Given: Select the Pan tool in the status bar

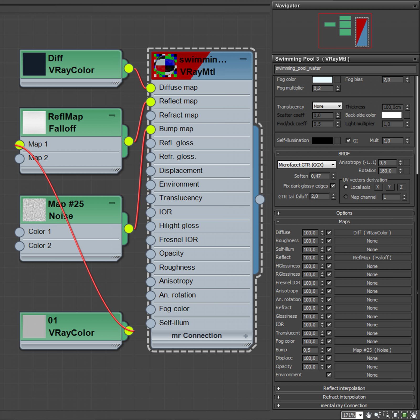Looking at the screenshot, I should 368,415.
